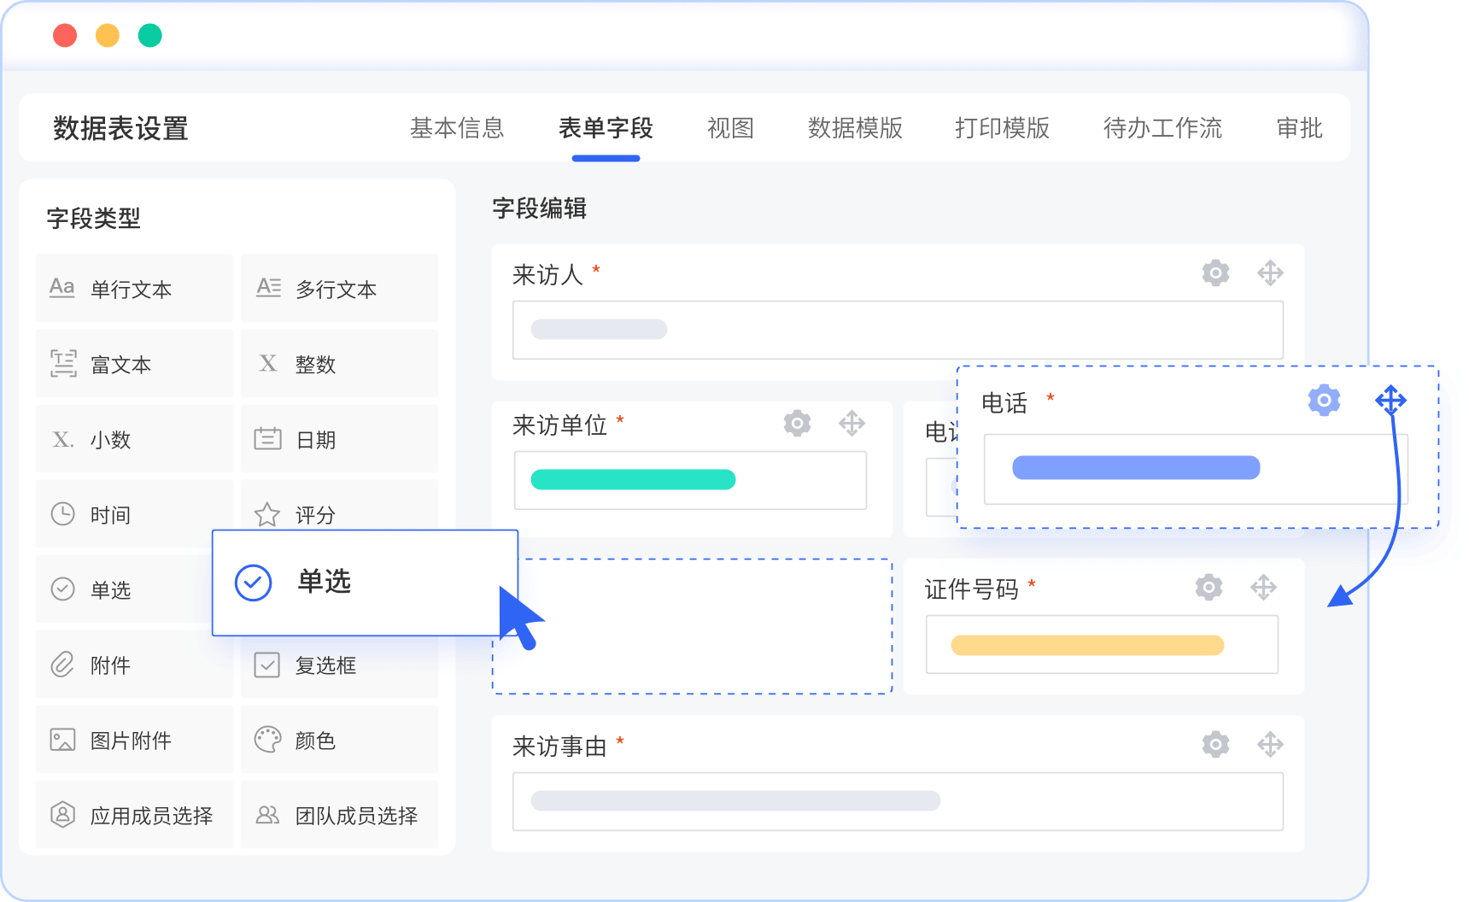The width and height of the screenshot is (1469, 902).
Task: Click the move handle on 证件号码 field
Action: point(1265,588)
